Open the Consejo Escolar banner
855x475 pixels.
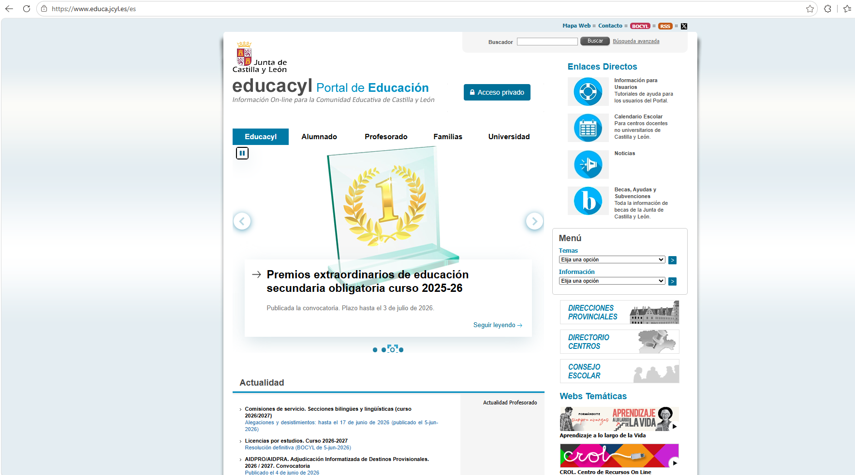tap(619, 371)
